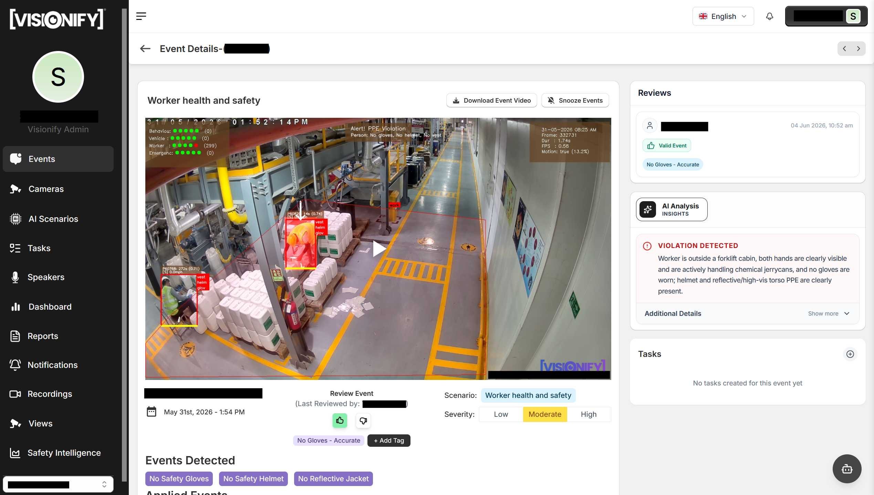Open the Dashboard menu item
Image resolution: width=874 pixels, height=495 pixels.
pos(58,307)
